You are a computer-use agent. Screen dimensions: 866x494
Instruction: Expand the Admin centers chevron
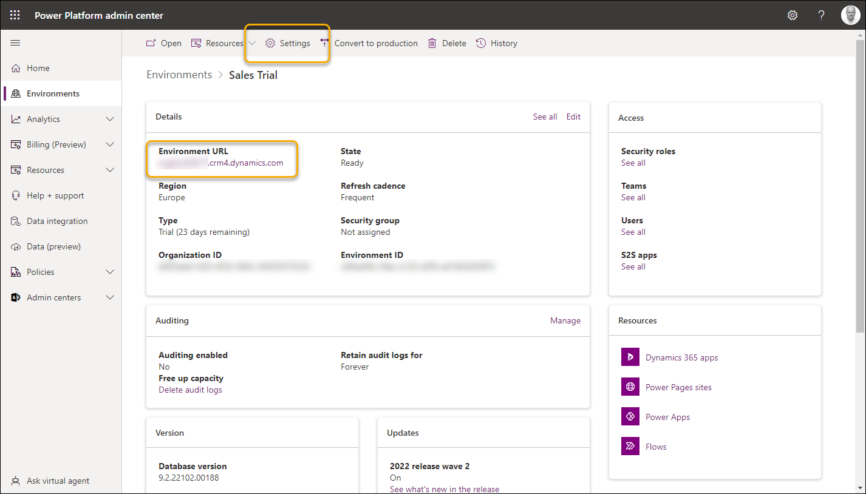coord(110,297)
